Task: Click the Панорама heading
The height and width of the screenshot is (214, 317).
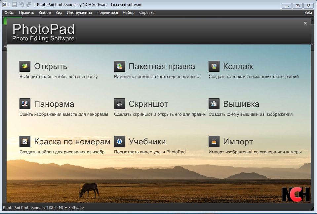Action: (54, 104)
